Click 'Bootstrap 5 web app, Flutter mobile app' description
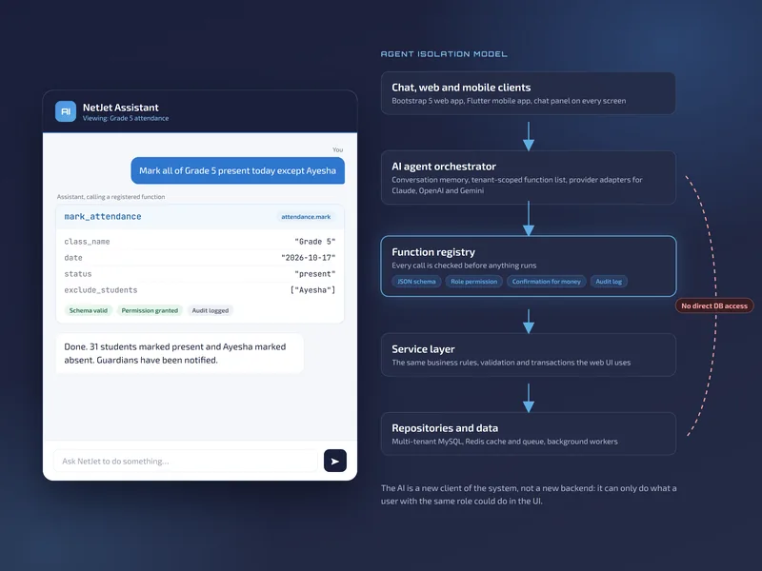 click(509, 101)
